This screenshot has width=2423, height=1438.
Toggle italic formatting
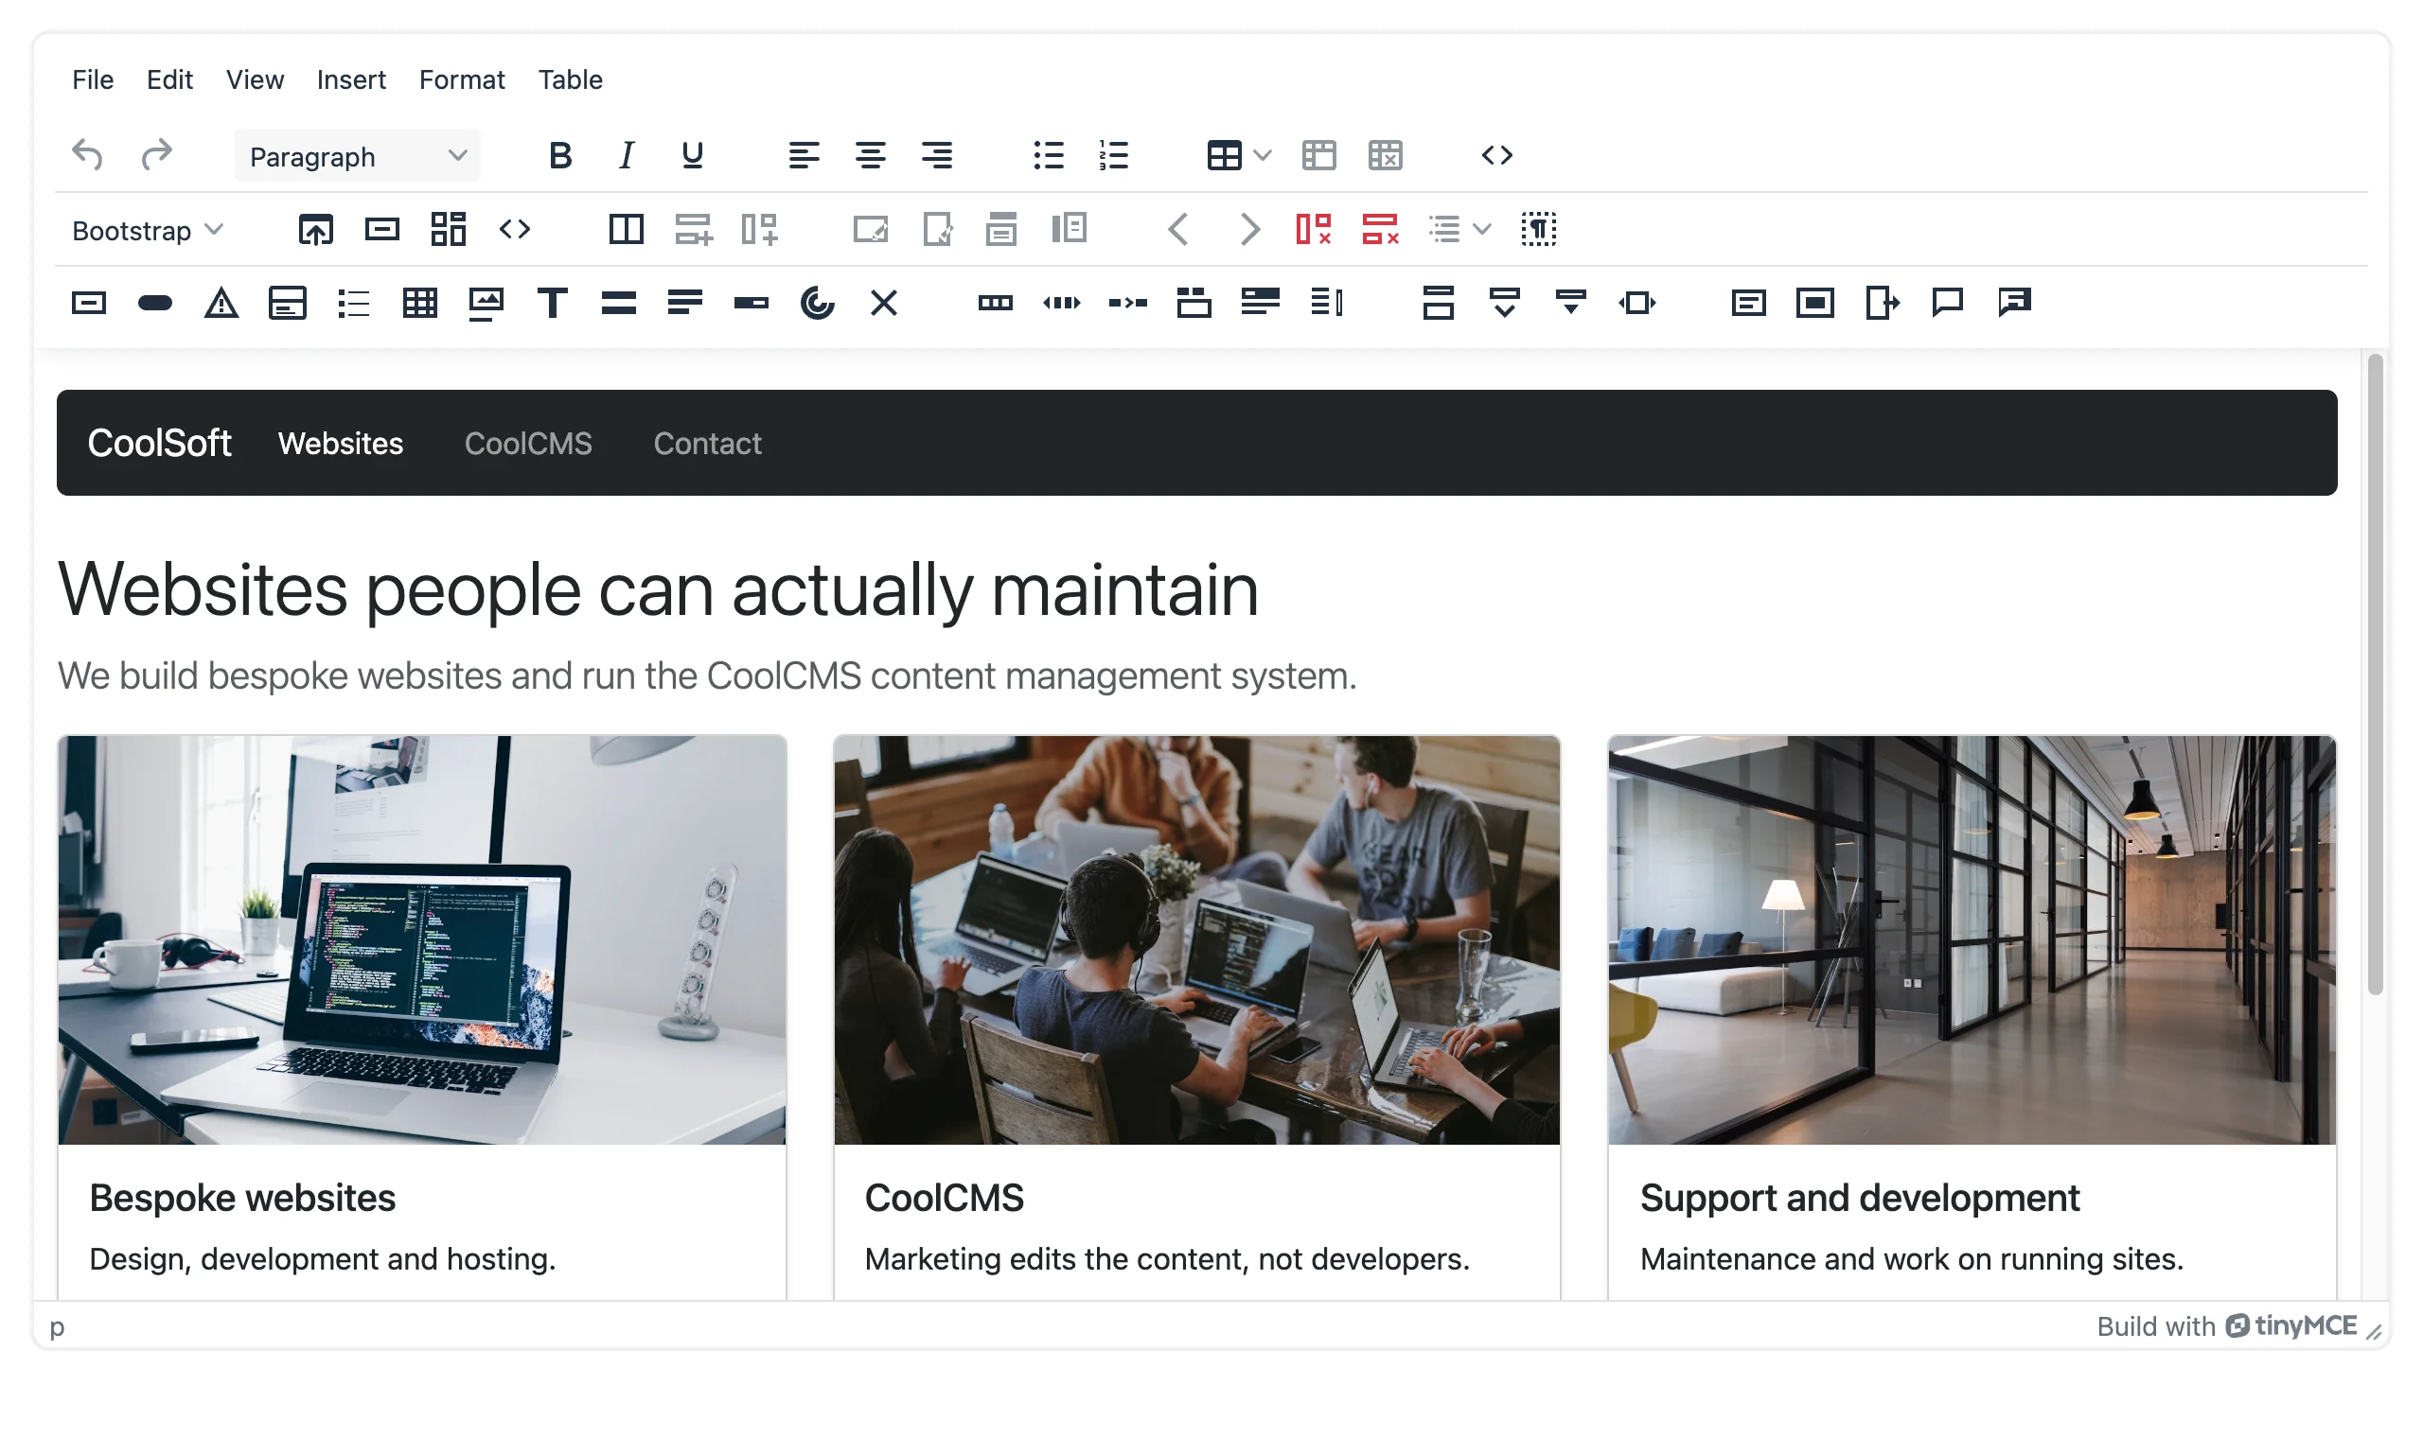(x=627, y=155)
